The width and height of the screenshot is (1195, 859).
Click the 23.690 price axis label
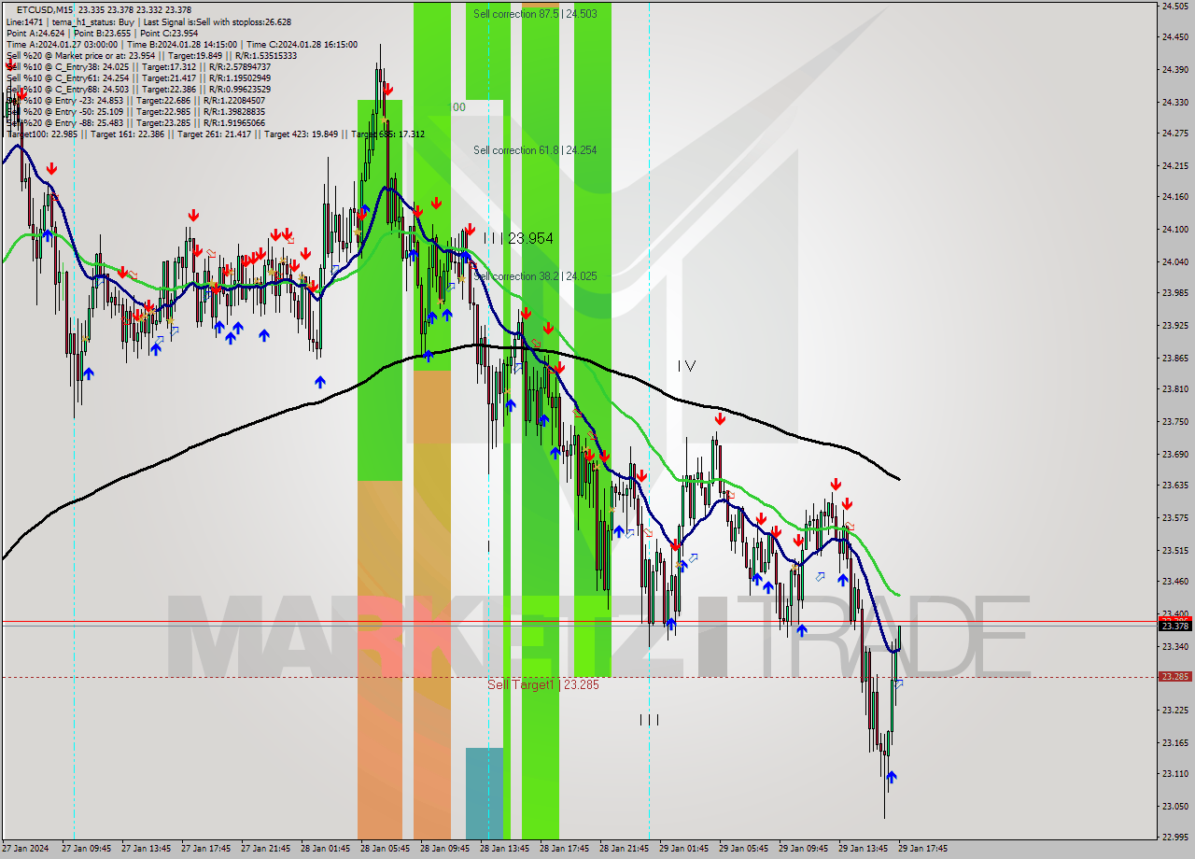coord(1174,454)
